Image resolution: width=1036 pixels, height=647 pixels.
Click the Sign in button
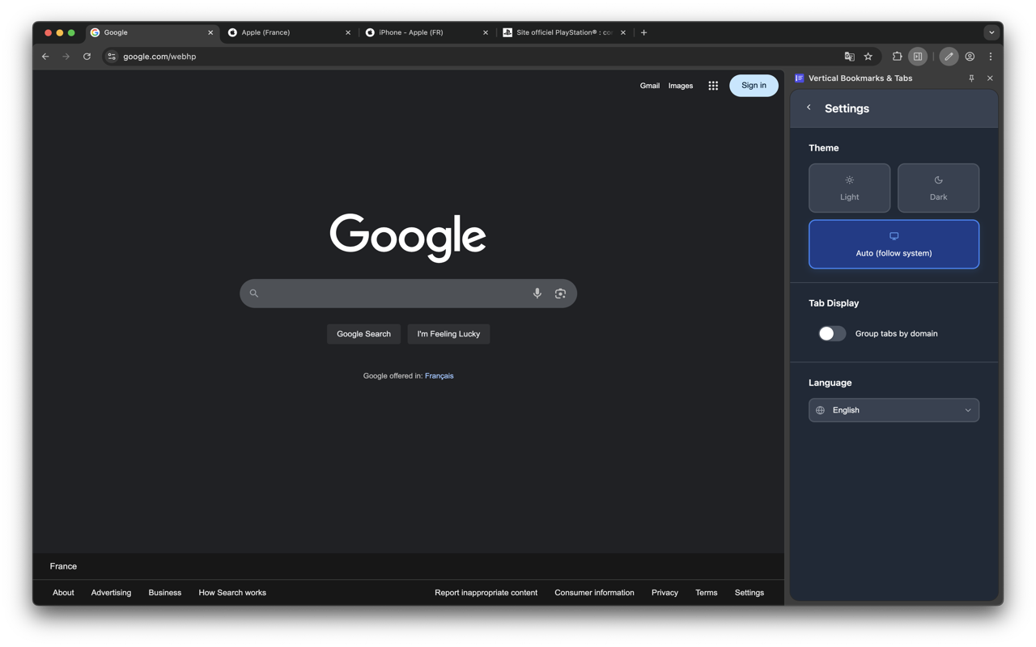[754, 86]
